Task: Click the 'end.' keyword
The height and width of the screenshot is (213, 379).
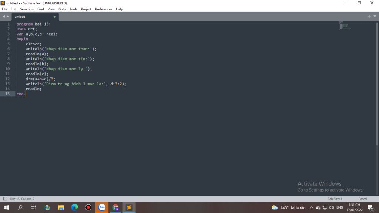Action: (21, 94)
